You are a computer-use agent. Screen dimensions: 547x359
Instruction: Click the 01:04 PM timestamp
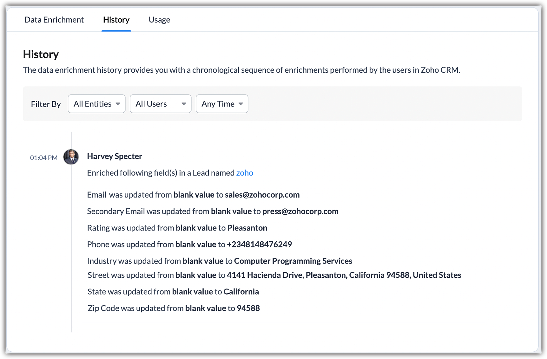[x=44, y=158]
